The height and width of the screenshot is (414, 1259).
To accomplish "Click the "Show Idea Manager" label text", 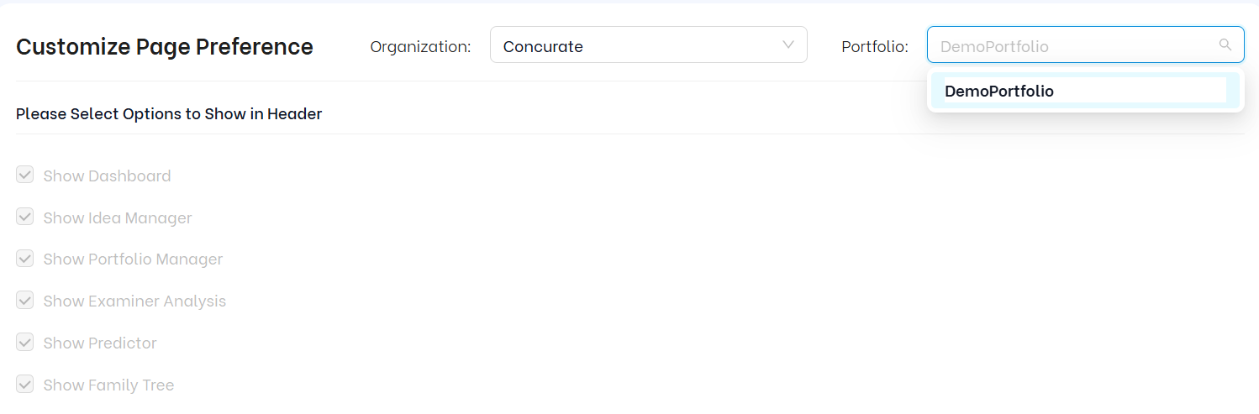I will 118,217.
